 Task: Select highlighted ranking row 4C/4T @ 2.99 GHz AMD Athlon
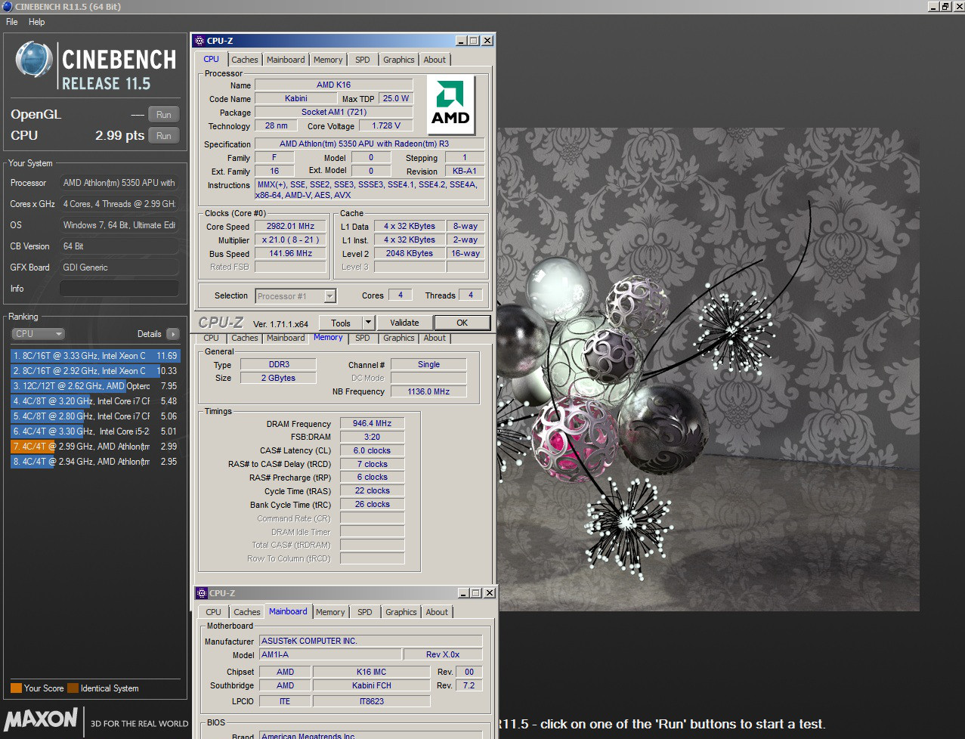(x=95, y=447)
